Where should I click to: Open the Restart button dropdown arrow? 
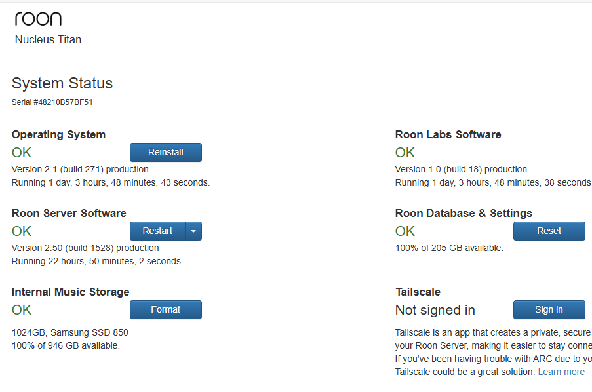tap(193, 231)
